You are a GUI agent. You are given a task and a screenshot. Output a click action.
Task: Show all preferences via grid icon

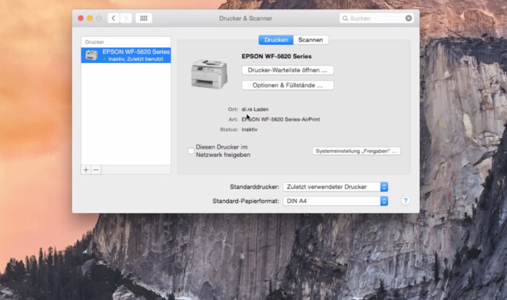pos(144,18)
